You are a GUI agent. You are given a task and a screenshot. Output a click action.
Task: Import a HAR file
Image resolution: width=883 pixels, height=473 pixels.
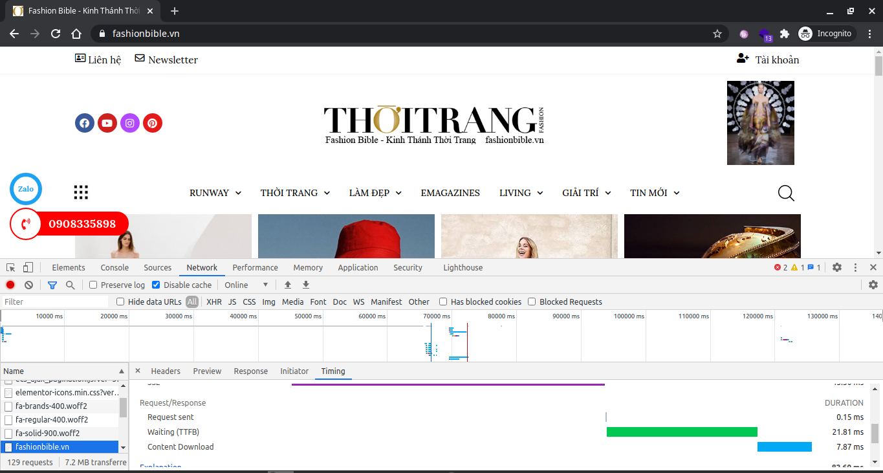click(288, 285)
